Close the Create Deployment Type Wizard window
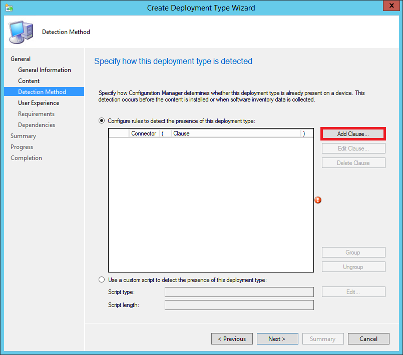The image size is (403, 355). point(389,6)
